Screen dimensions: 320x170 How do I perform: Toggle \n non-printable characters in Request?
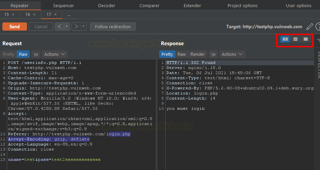tap(35, 54)
